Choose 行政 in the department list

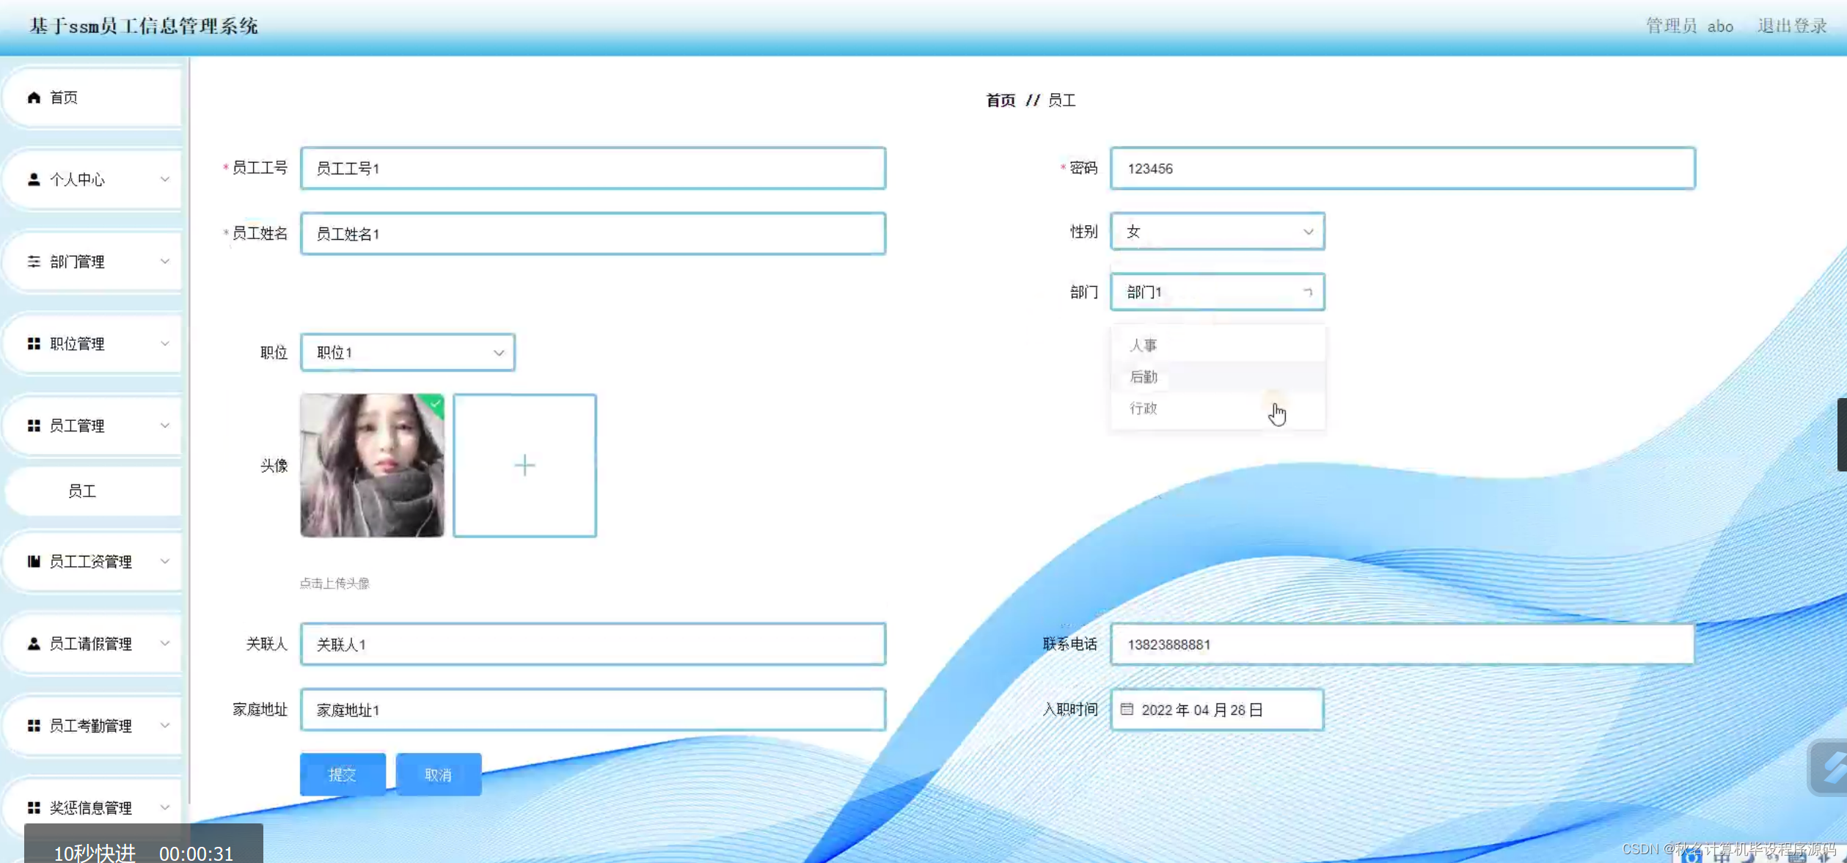(1144, 408)
